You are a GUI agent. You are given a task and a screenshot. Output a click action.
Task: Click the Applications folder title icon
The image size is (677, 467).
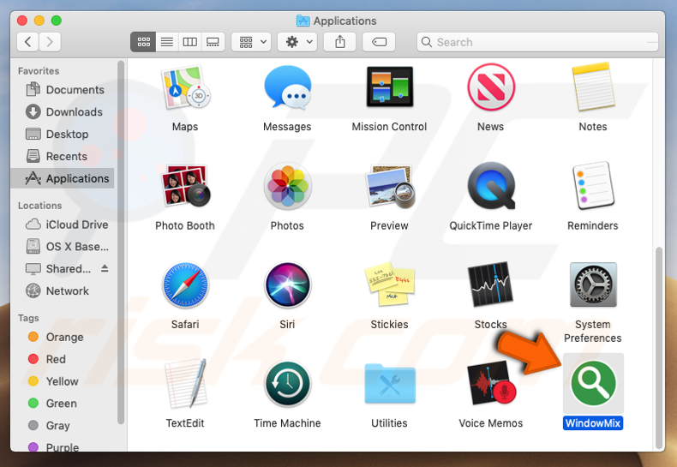pyautogui.click(x=303, y=21)
